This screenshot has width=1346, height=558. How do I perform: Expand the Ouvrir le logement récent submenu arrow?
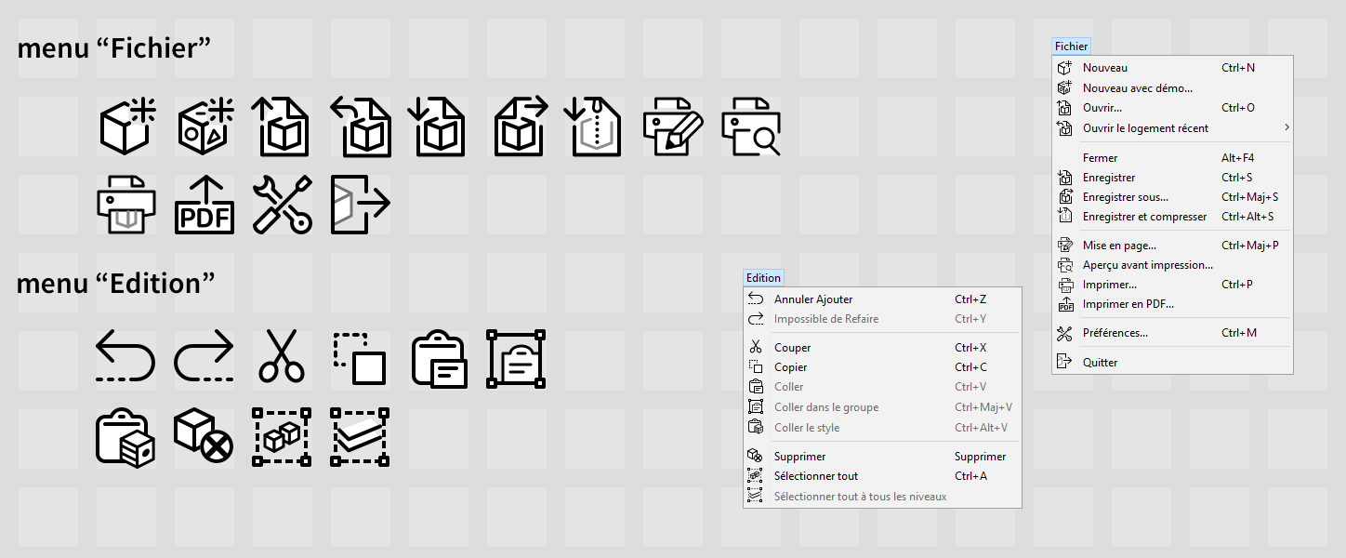pyautogui.click(x=1287, y=127)
